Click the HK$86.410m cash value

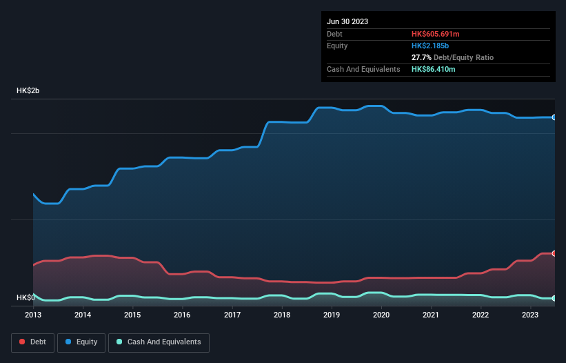point(433,69)
